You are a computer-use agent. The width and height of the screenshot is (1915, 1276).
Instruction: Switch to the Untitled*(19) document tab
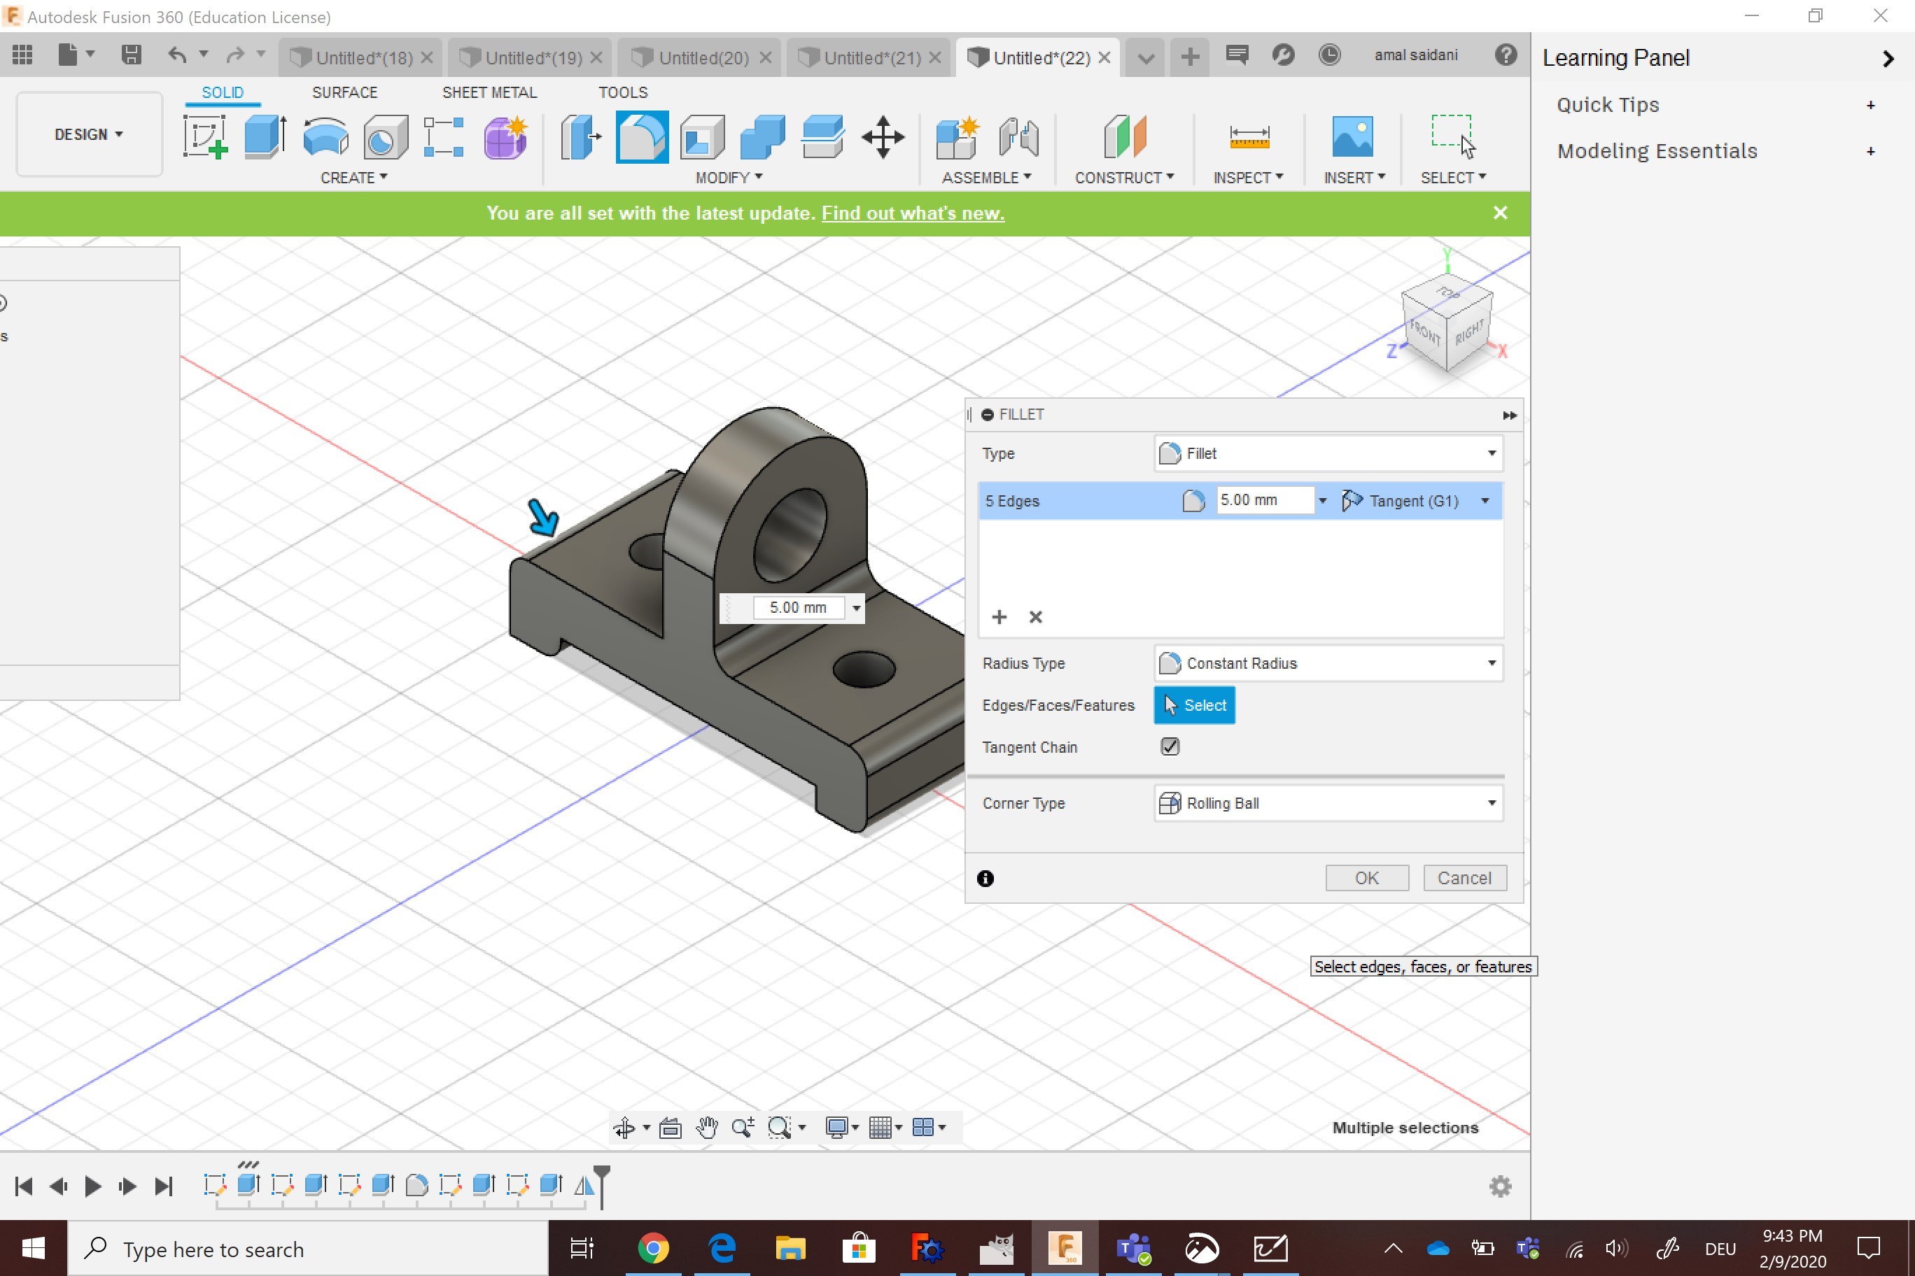click(x=533, y=58)
